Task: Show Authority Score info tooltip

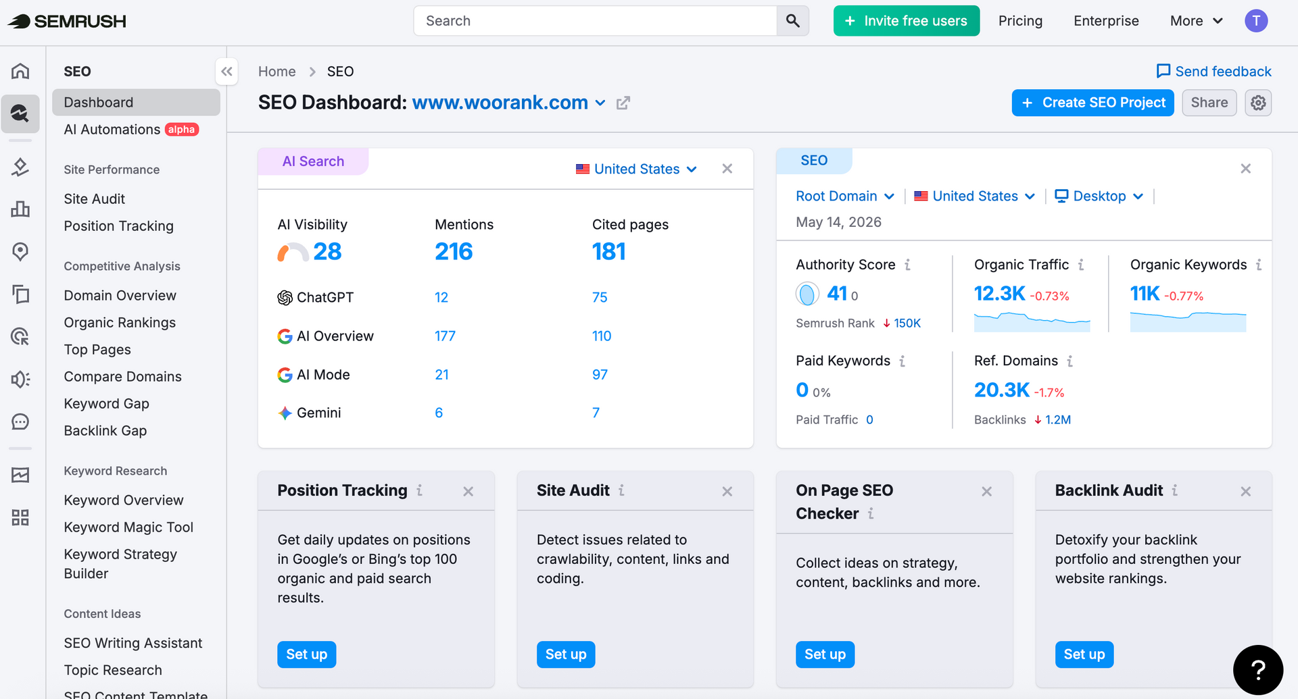Action: pos(907,265)
